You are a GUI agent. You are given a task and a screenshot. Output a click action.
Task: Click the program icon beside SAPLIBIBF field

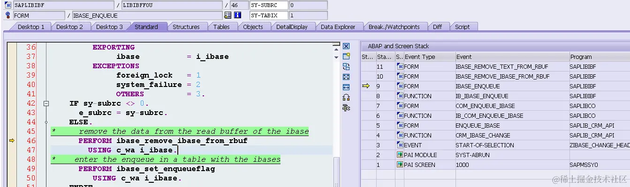click(x=8, y=5)
